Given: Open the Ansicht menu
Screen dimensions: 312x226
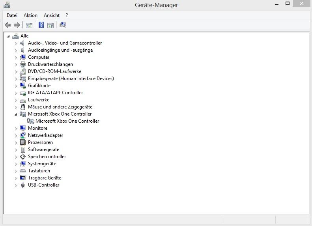Looking at the screenshot, I should 52,15.
